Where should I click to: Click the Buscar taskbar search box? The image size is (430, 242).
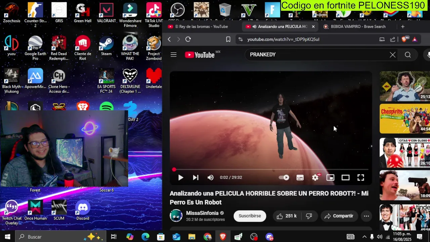click(x=60, y=237)
